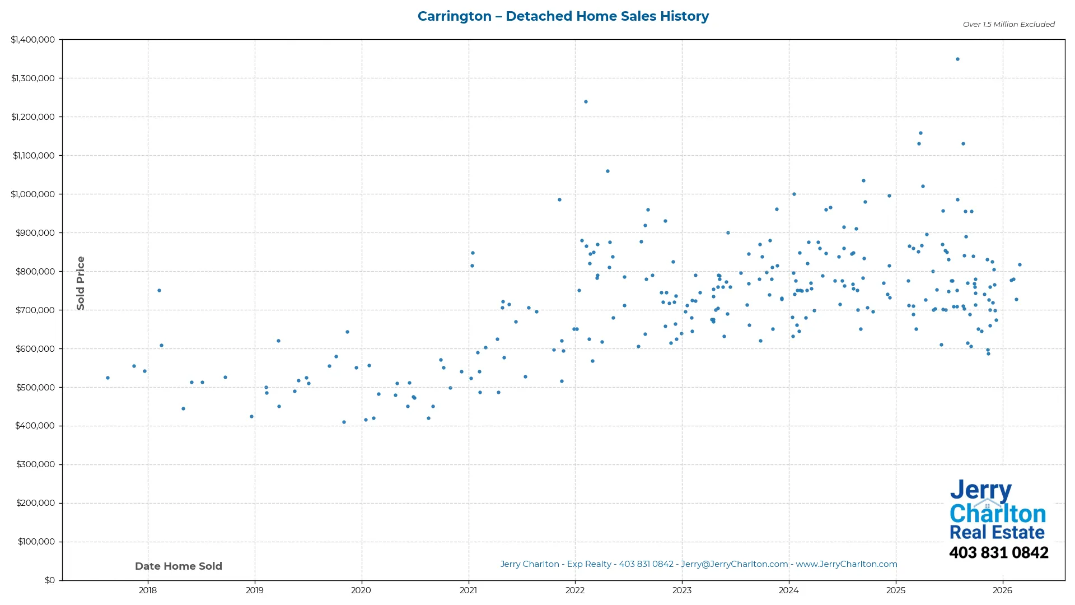Select the highest data point near $1,350,000
Viewport: 1075px width, 605px height.
click(957, 58)
